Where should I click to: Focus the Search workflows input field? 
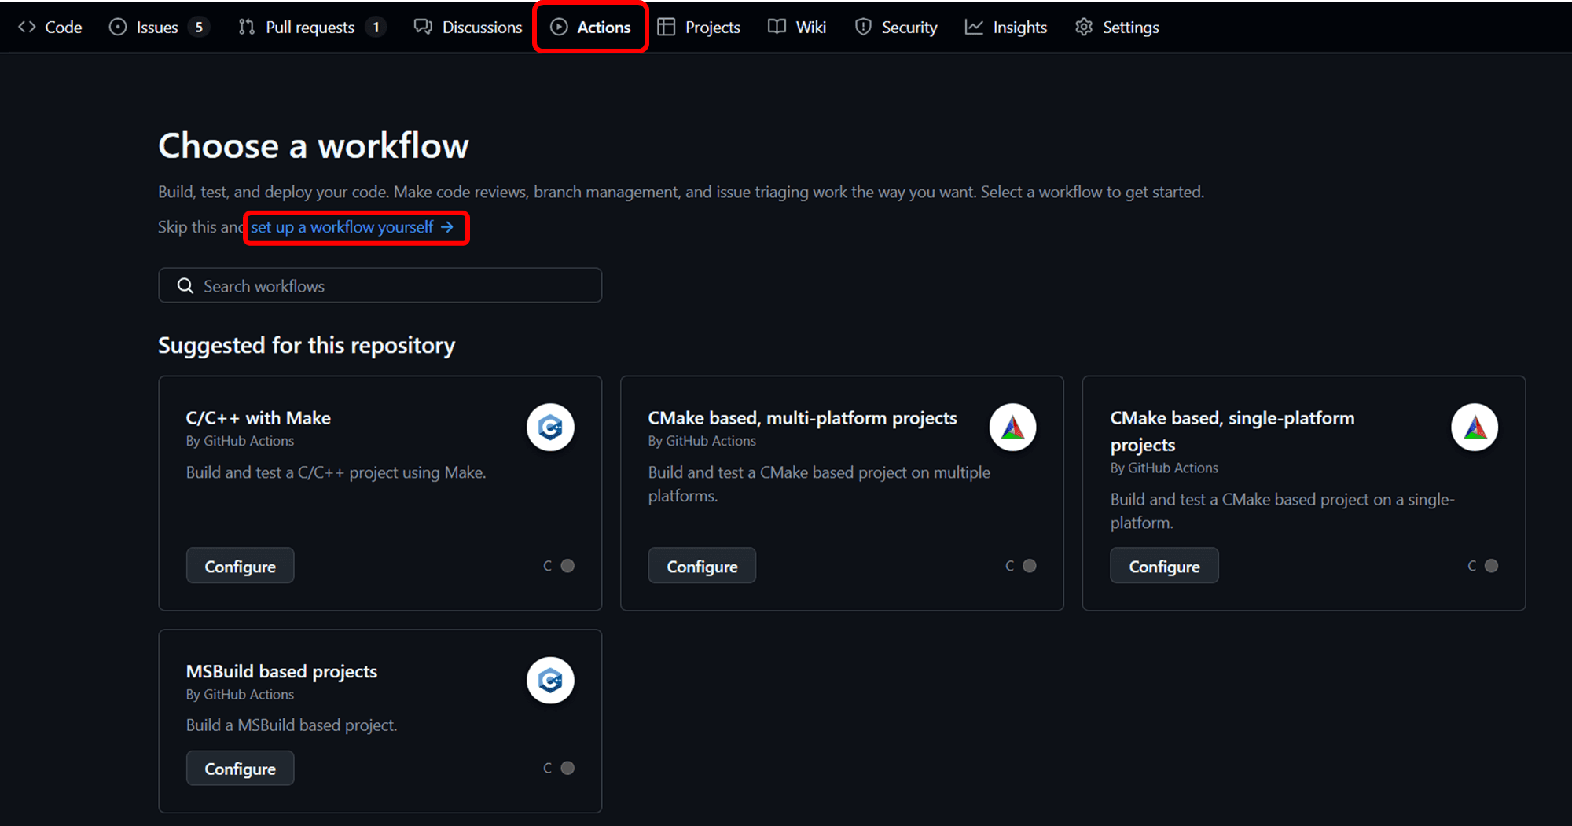click(x=393, y=286)
